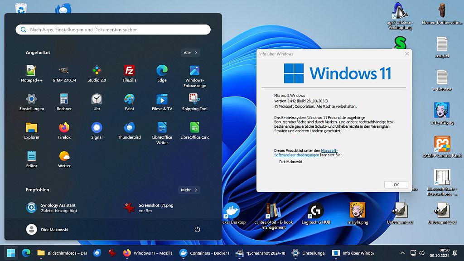Launch Firefox from the Start menu pinned grid
The image size is (464, 261).
[x=64, y=130]
